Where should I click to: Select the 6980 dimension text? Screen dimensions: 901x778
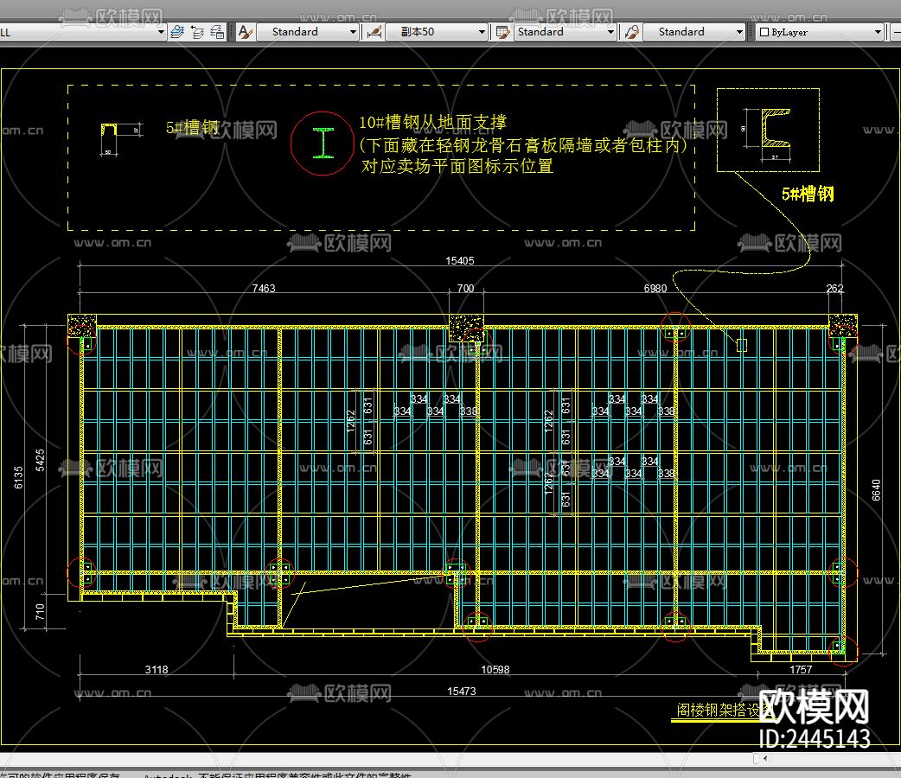[x=655, y=288]
